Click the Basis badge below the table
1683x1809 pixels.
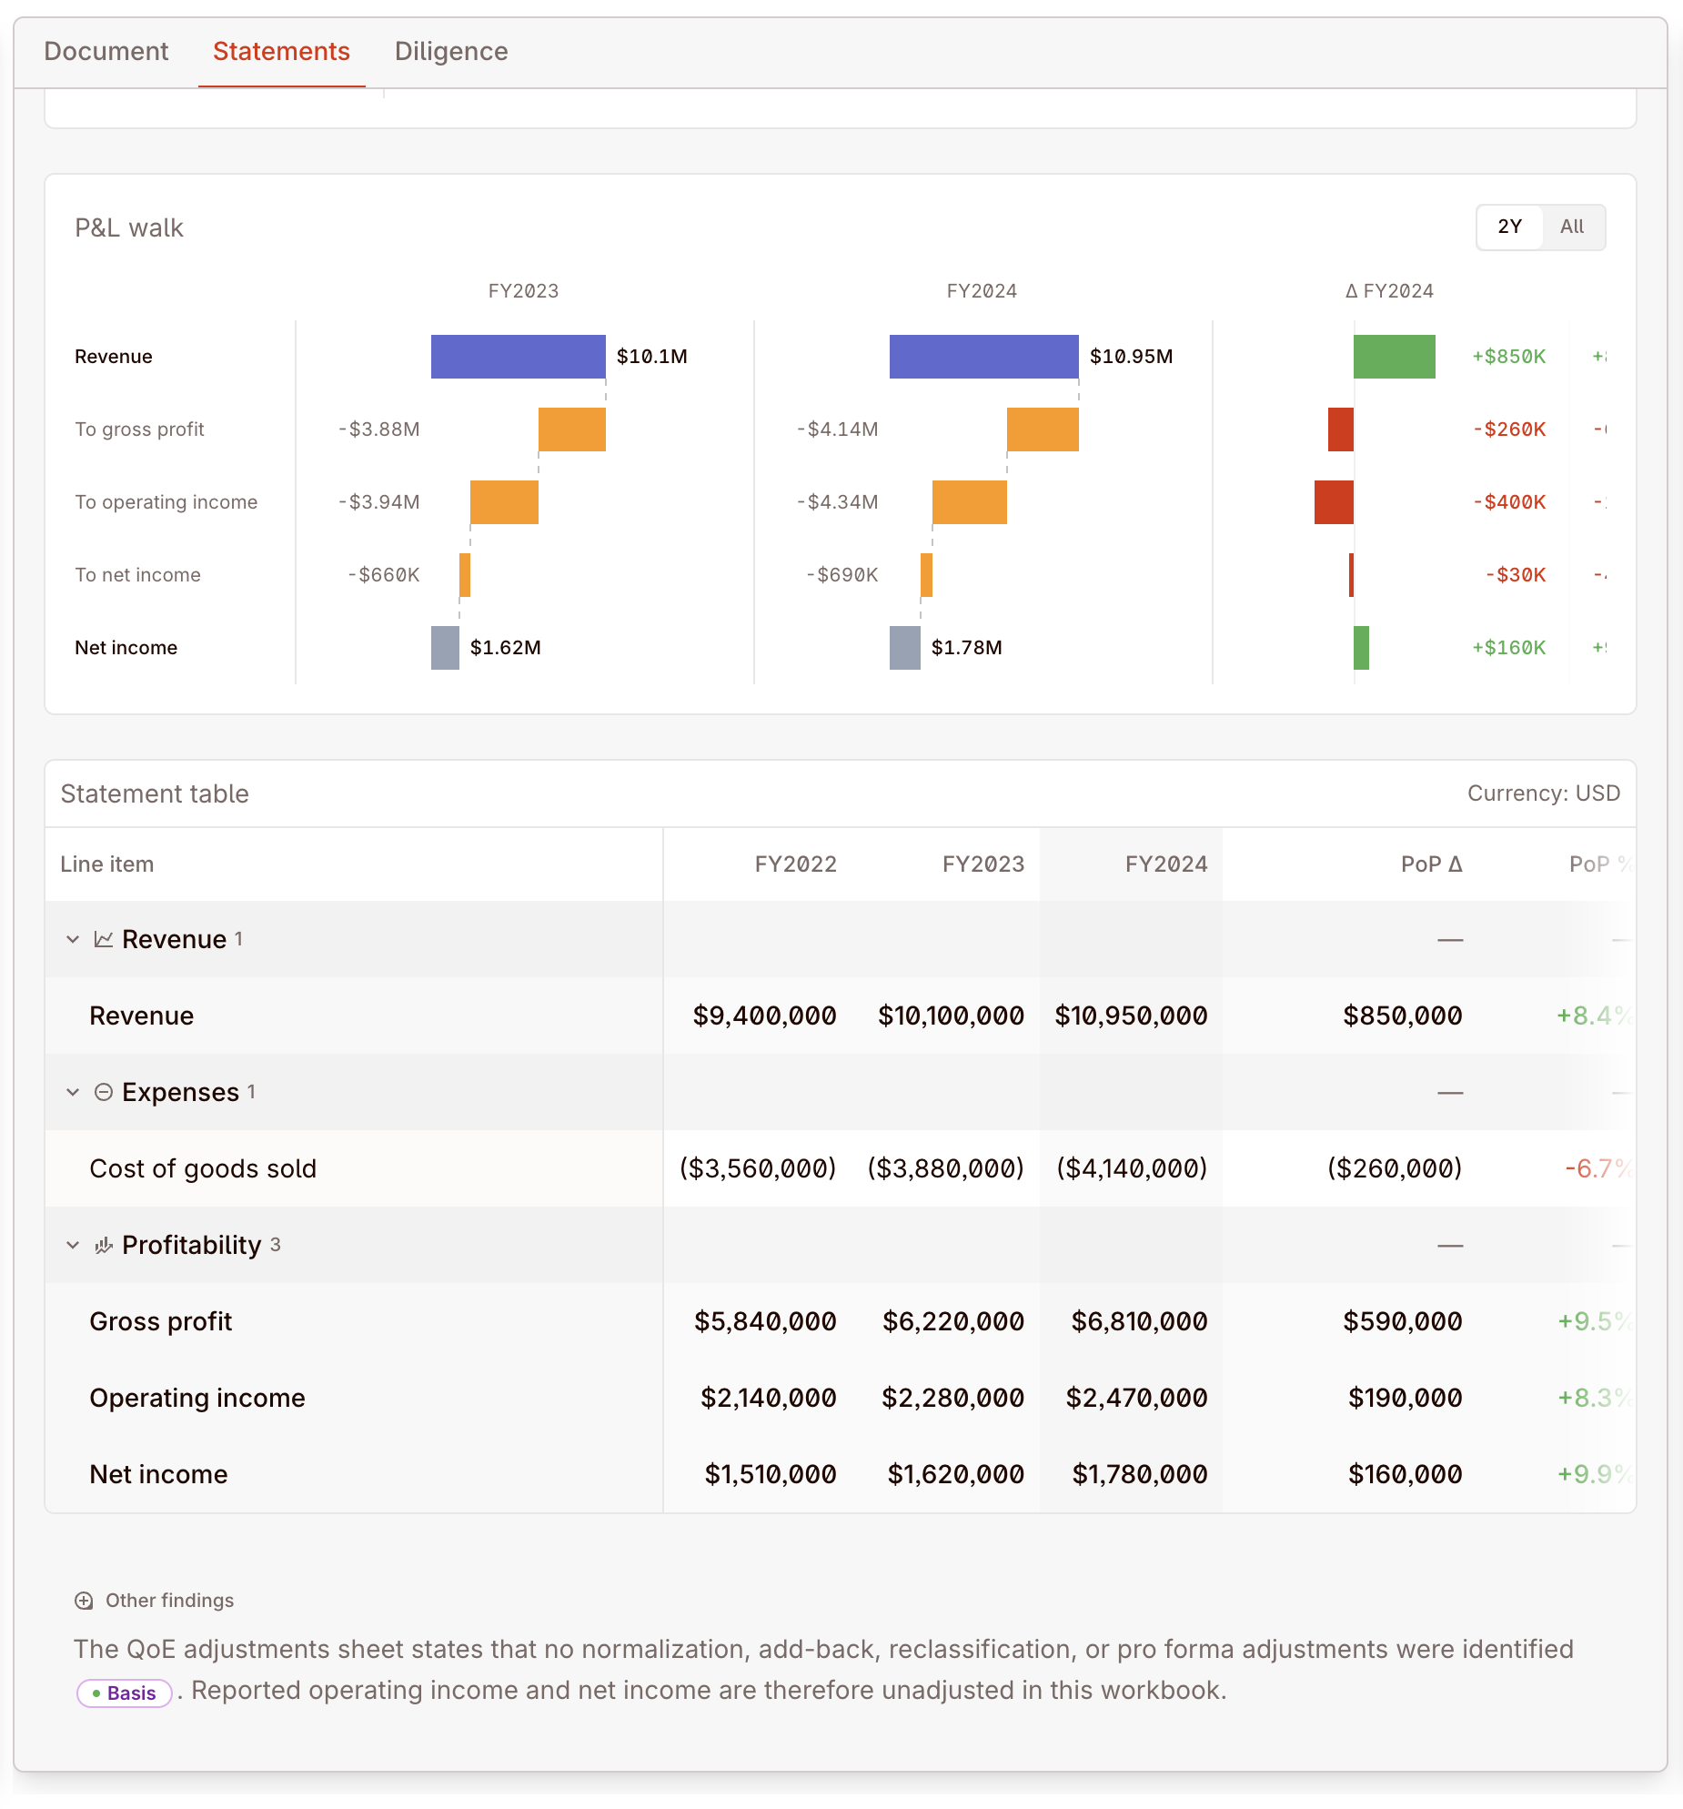124,1693
